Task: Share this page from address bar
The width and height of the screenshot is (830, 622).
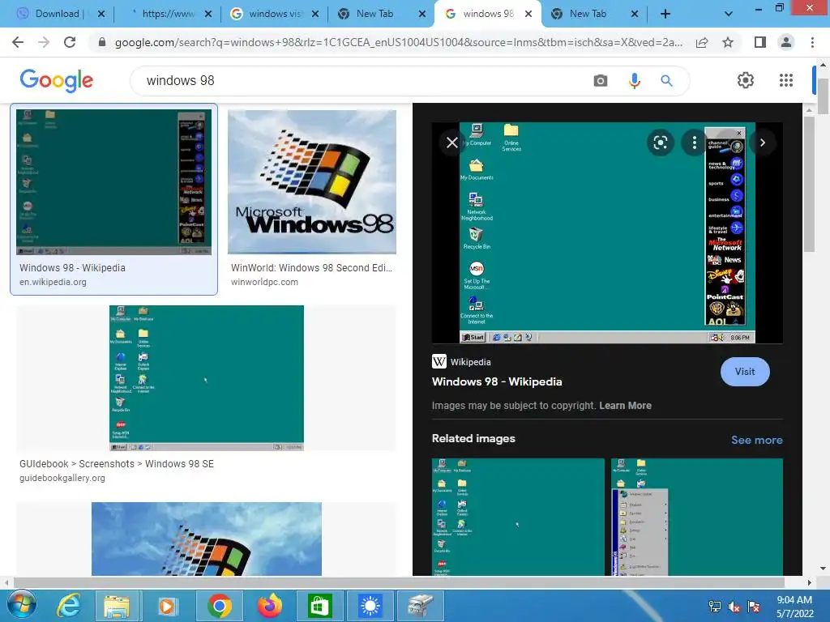Action: pyautogui.click(x=702, y=42)
